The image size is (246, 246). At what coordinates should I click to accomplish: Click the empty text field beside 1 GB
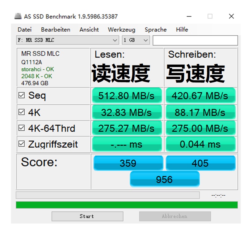pos(195,41)
